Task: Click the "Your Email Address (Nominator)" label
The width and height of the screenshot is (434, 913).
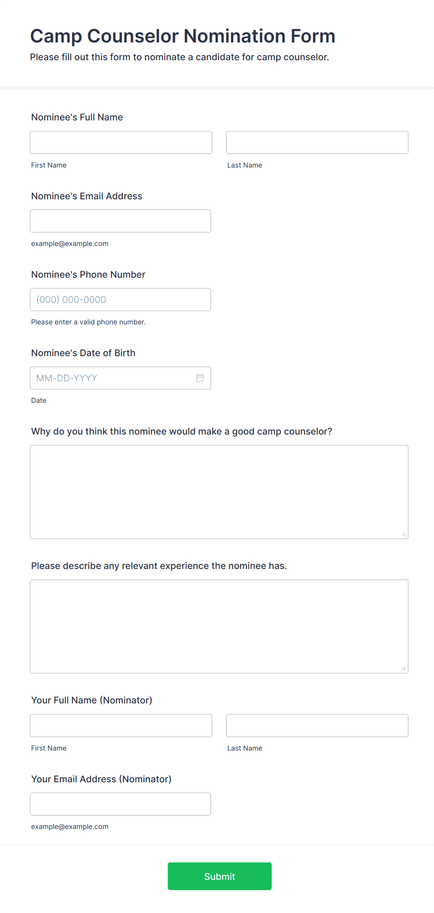Action: [101, 779]
